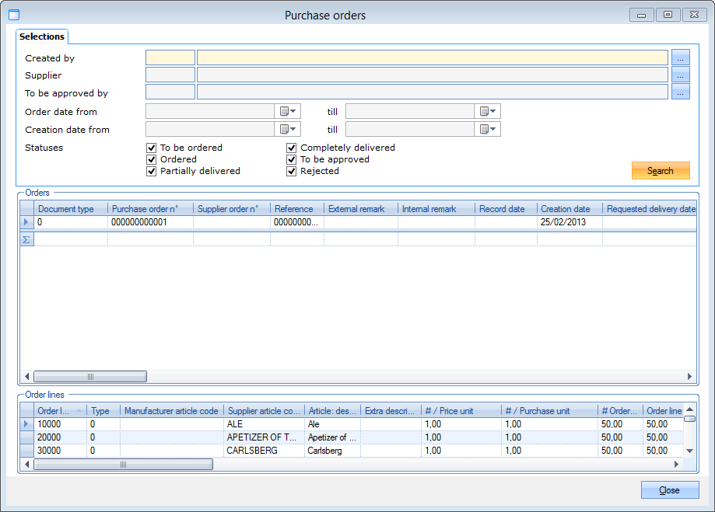Open lookup for To be approved by
Viewport: 715px width, 512px height.
[x=681, y=92]
